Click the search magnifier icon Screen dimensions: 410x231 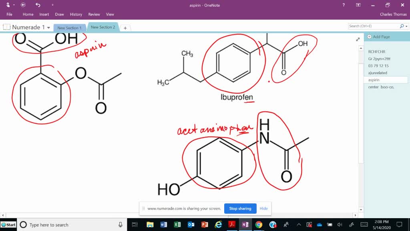401,25
